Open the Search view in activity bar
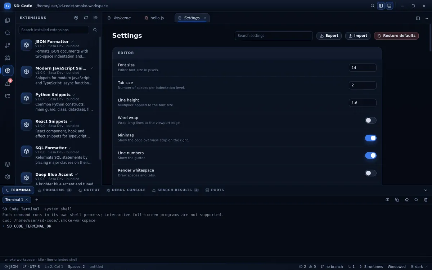The height and width of the screenshot is (270, 432). (8, 33)
